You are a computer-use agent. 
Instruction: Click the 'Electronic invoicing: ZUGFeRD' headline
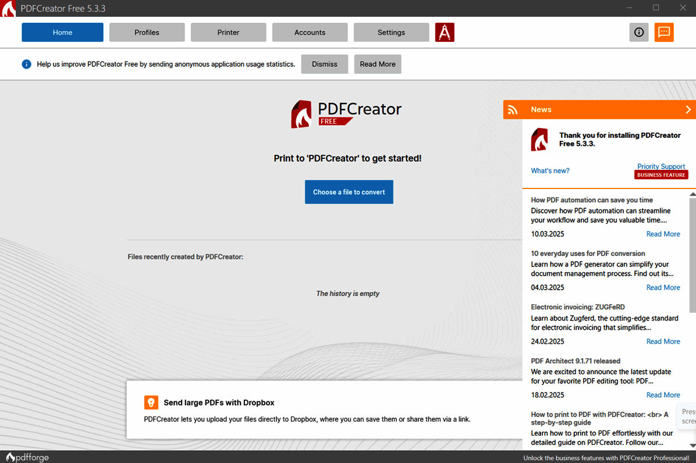[578, 307]
